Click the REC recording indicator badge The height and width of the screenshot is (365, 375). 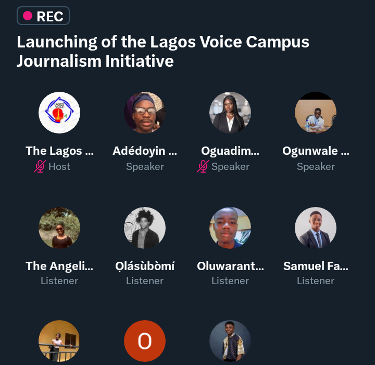[43, 16]
